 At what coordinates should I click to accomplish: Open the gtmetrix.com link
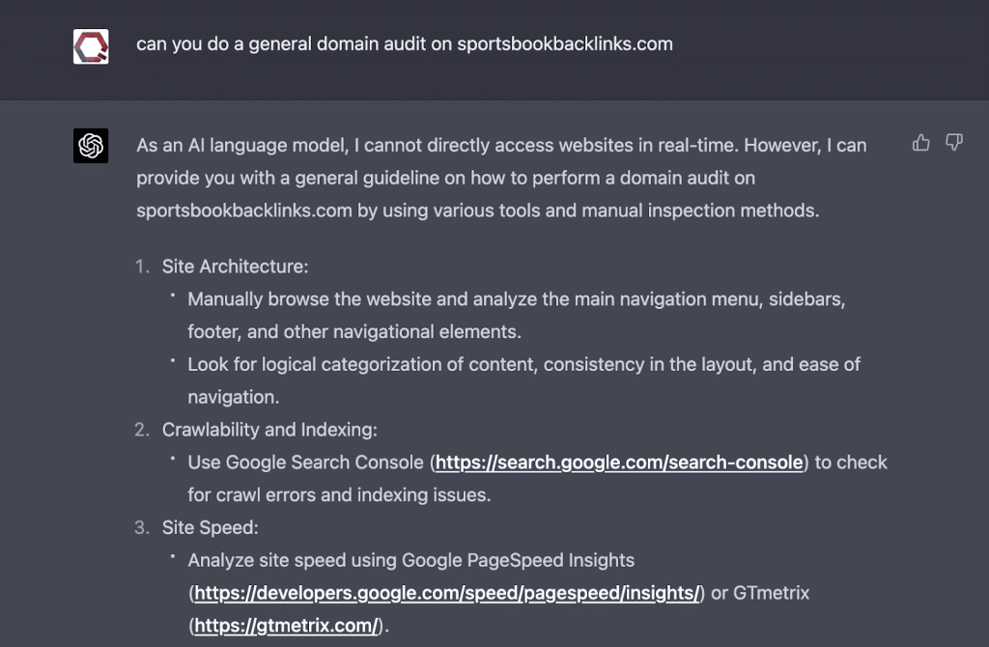coord(286,626)
